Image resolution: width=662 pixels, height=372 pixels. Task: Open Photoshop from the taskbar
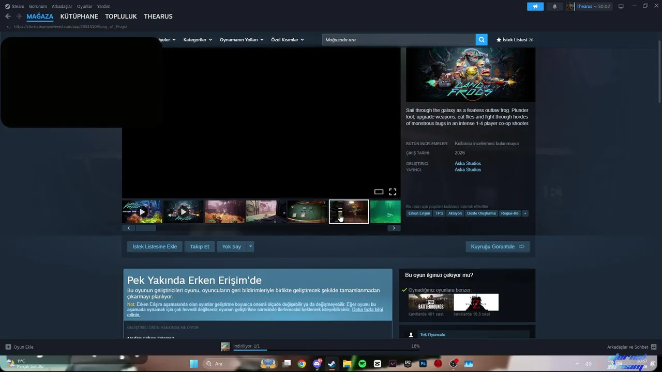pos(423,364)
